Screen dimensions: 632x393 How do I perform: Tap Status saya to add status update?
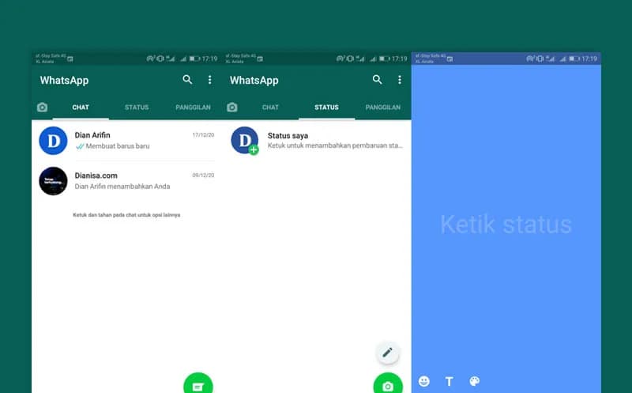point(316,141)
